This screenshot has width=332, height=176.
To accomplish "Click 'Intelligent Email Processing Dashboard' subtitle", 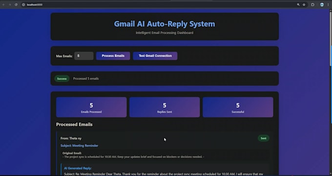I will coord(165,33).
